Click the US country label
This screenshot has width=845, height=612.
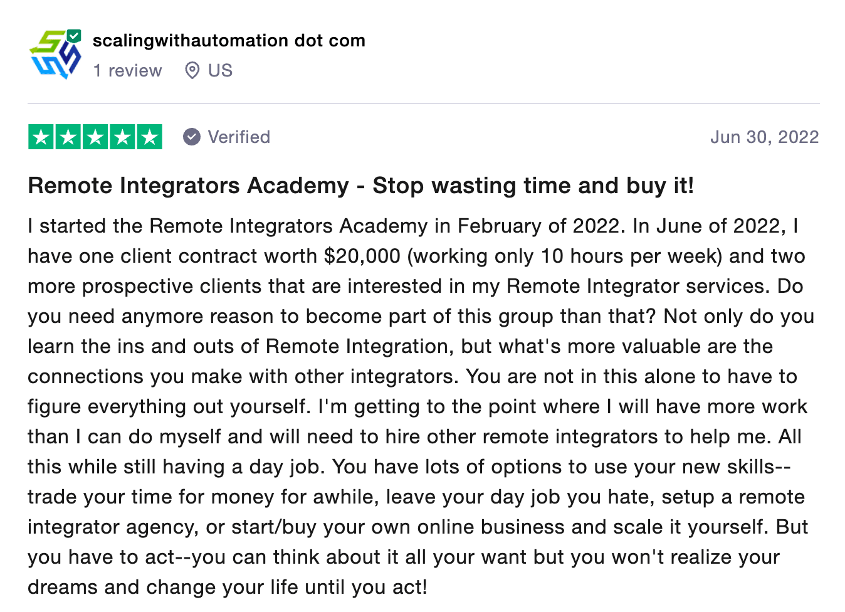(x=220, y=71)
